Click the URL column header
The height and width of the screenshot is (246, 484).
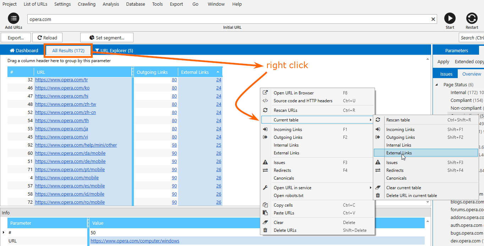click(83, 72)
